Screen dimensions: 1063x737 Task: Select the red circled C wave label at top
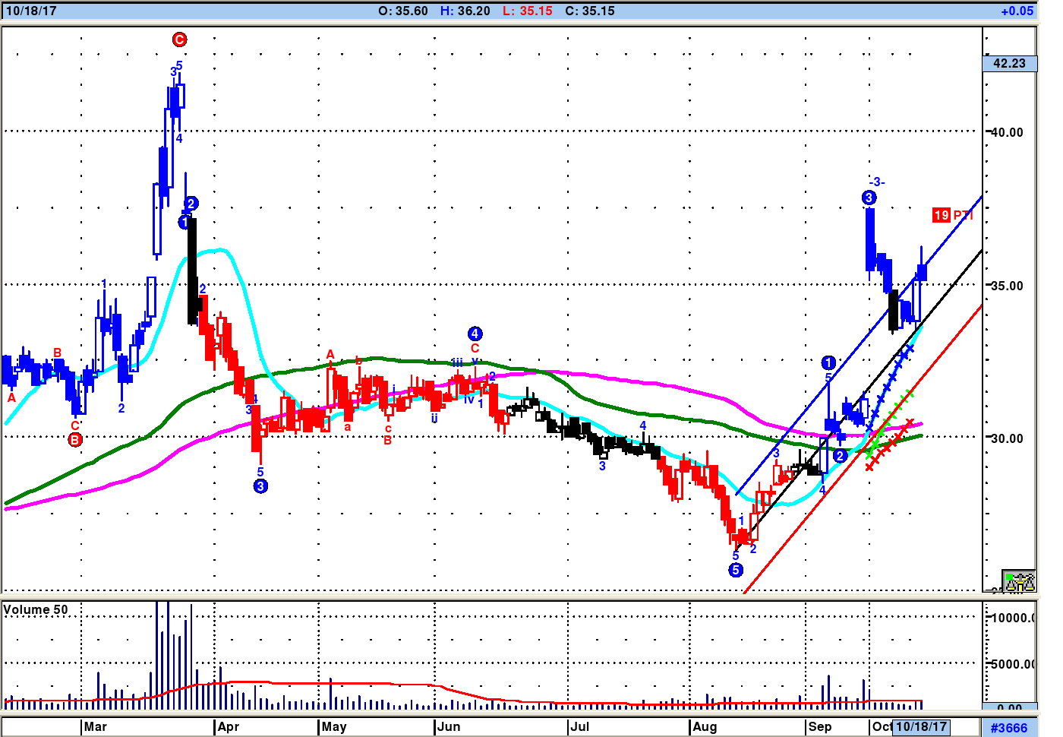click(179, 40)
